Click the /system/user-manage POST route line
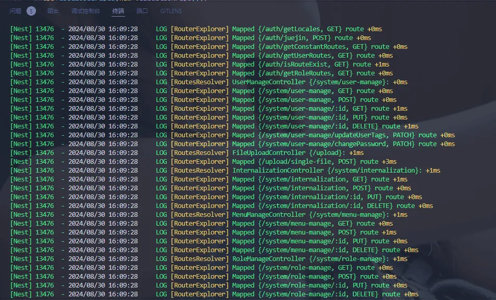 pyautogui.click(x=203, y=100)
